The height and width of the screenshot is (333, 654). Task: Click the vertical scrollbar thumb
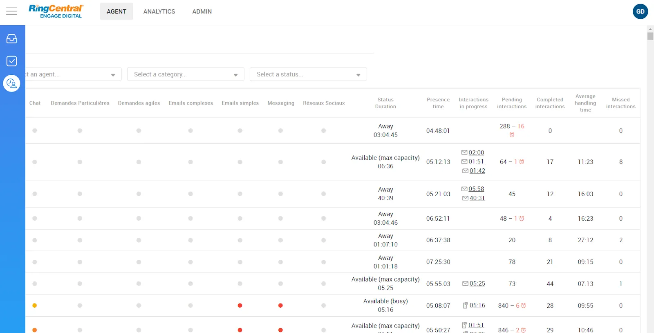coord(650,36)
